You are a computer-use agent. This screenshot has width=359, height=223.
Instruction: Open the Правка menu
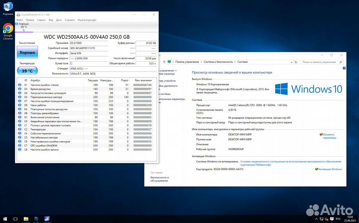coord(30,20)
